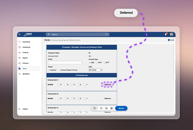Click the refresh icon in floating toolbar
The width and height of the screenshot is (193, 130).
101,108
